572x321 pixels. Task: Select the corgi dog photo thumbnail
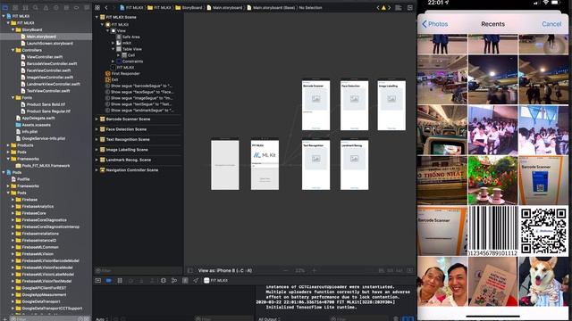543,281
